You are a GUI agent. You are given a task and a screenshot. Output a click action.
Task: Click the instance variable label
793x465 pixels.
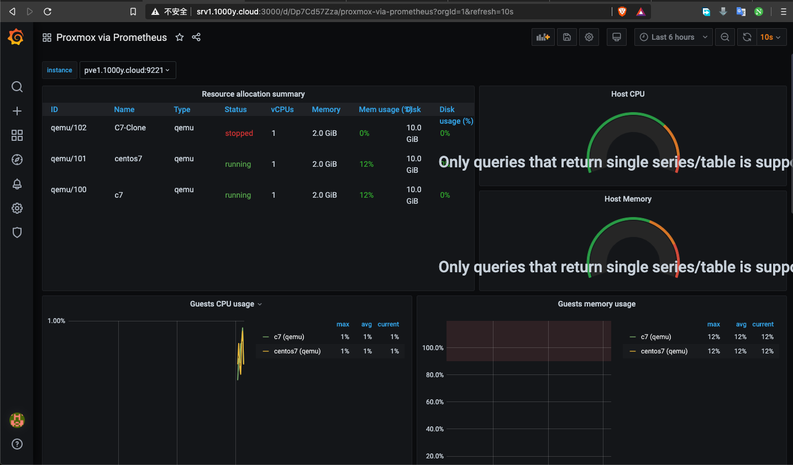(60, 70)
